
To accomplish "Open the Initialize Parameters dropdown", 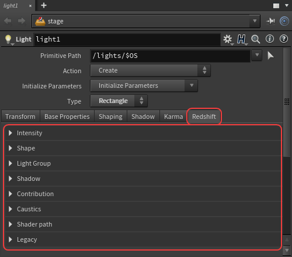I will (144, 85).
